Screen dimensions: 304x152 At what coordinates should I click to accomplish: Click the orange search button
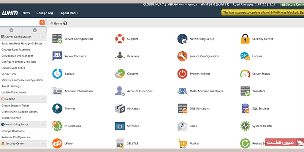pyautogui.click(x=42, y=23)
